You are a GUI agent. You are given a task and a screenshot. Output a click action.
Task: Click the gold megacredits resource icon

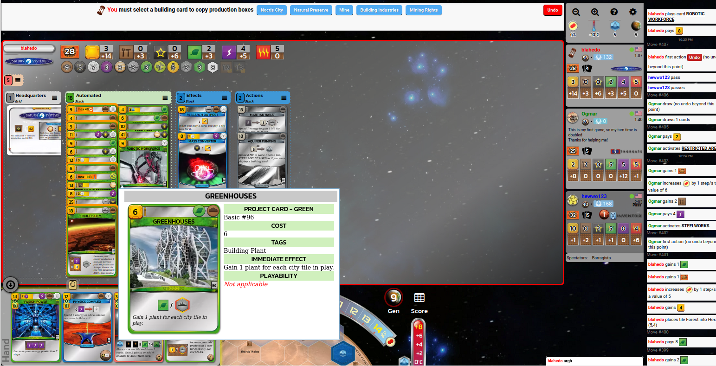click(x=92, y=52)
